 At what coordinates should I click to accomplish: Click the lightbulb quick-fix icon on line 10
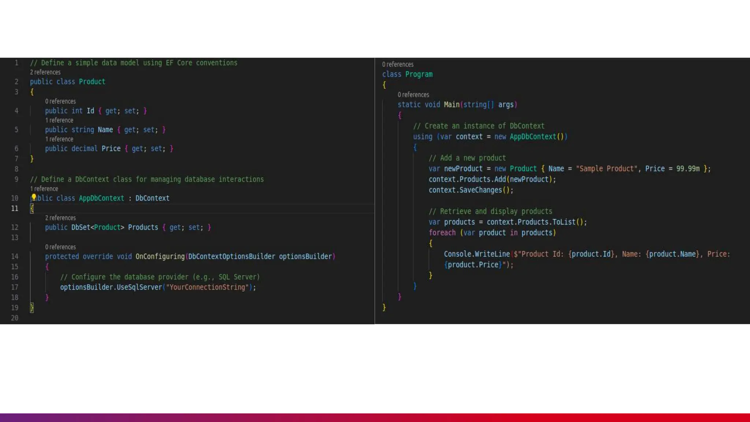tap(34, 197)
